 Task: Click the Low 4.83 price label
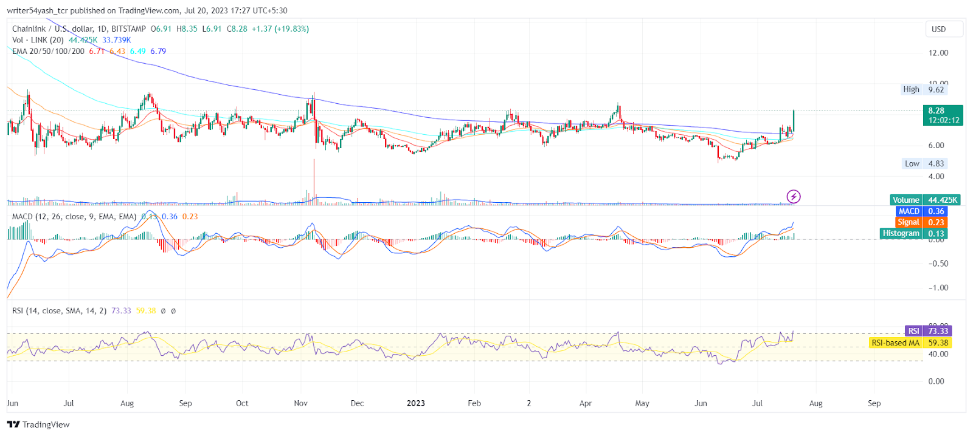click(924, 163)
